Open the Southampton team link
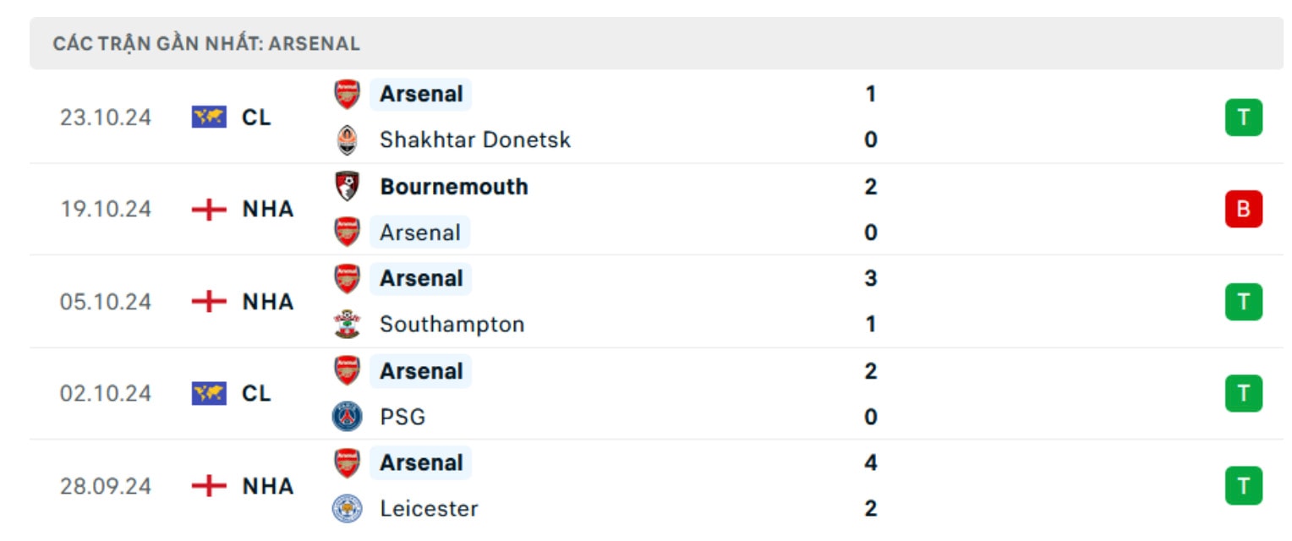This screenshot has width=1292, height=541. (x=452, y=325)
